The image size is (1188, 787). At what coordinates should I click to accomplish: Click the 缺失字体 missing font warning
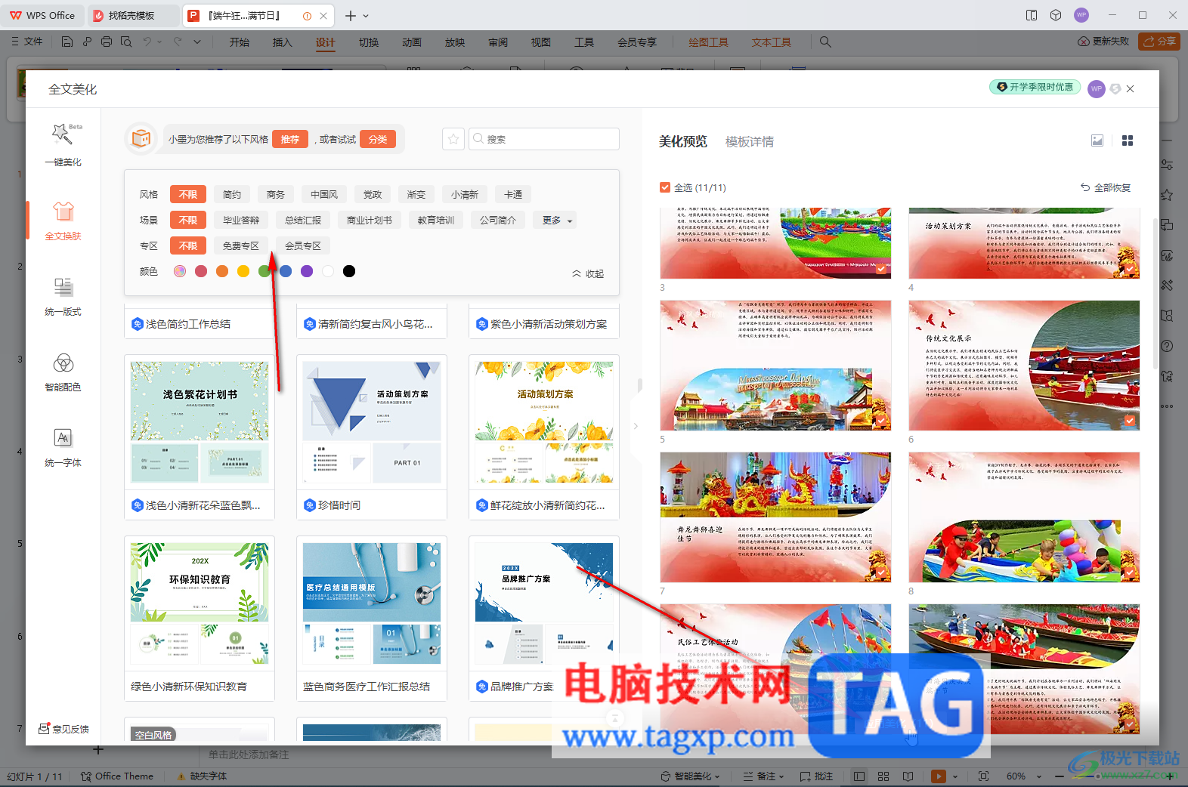pos(202,776)
